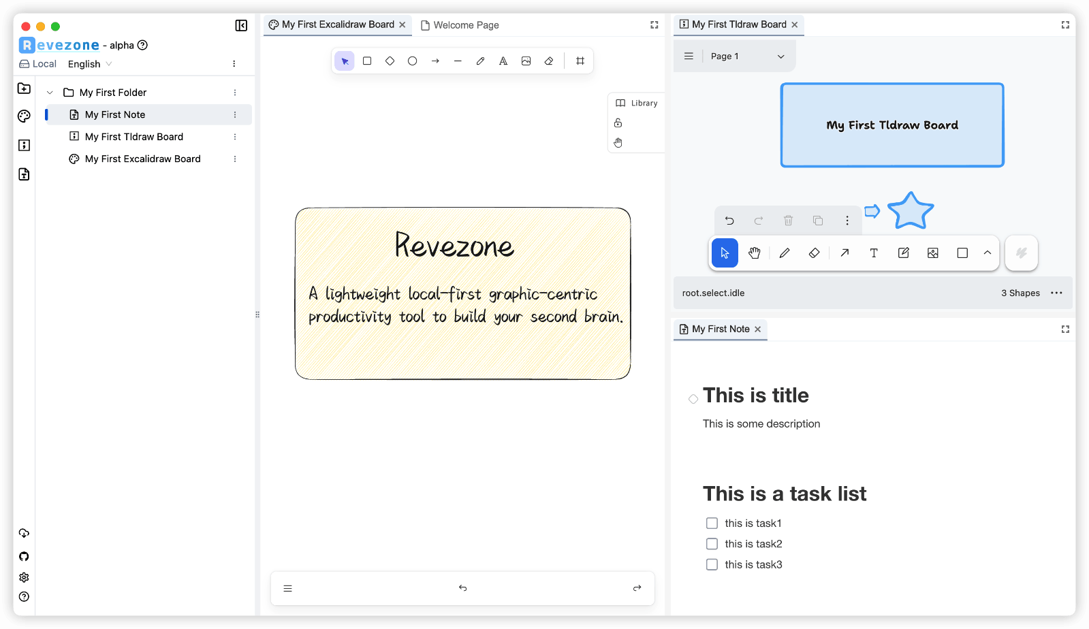This screenshot has width=1089, height=629.
Task: Open settings gear in left sidebar
Action: (24, 577)
